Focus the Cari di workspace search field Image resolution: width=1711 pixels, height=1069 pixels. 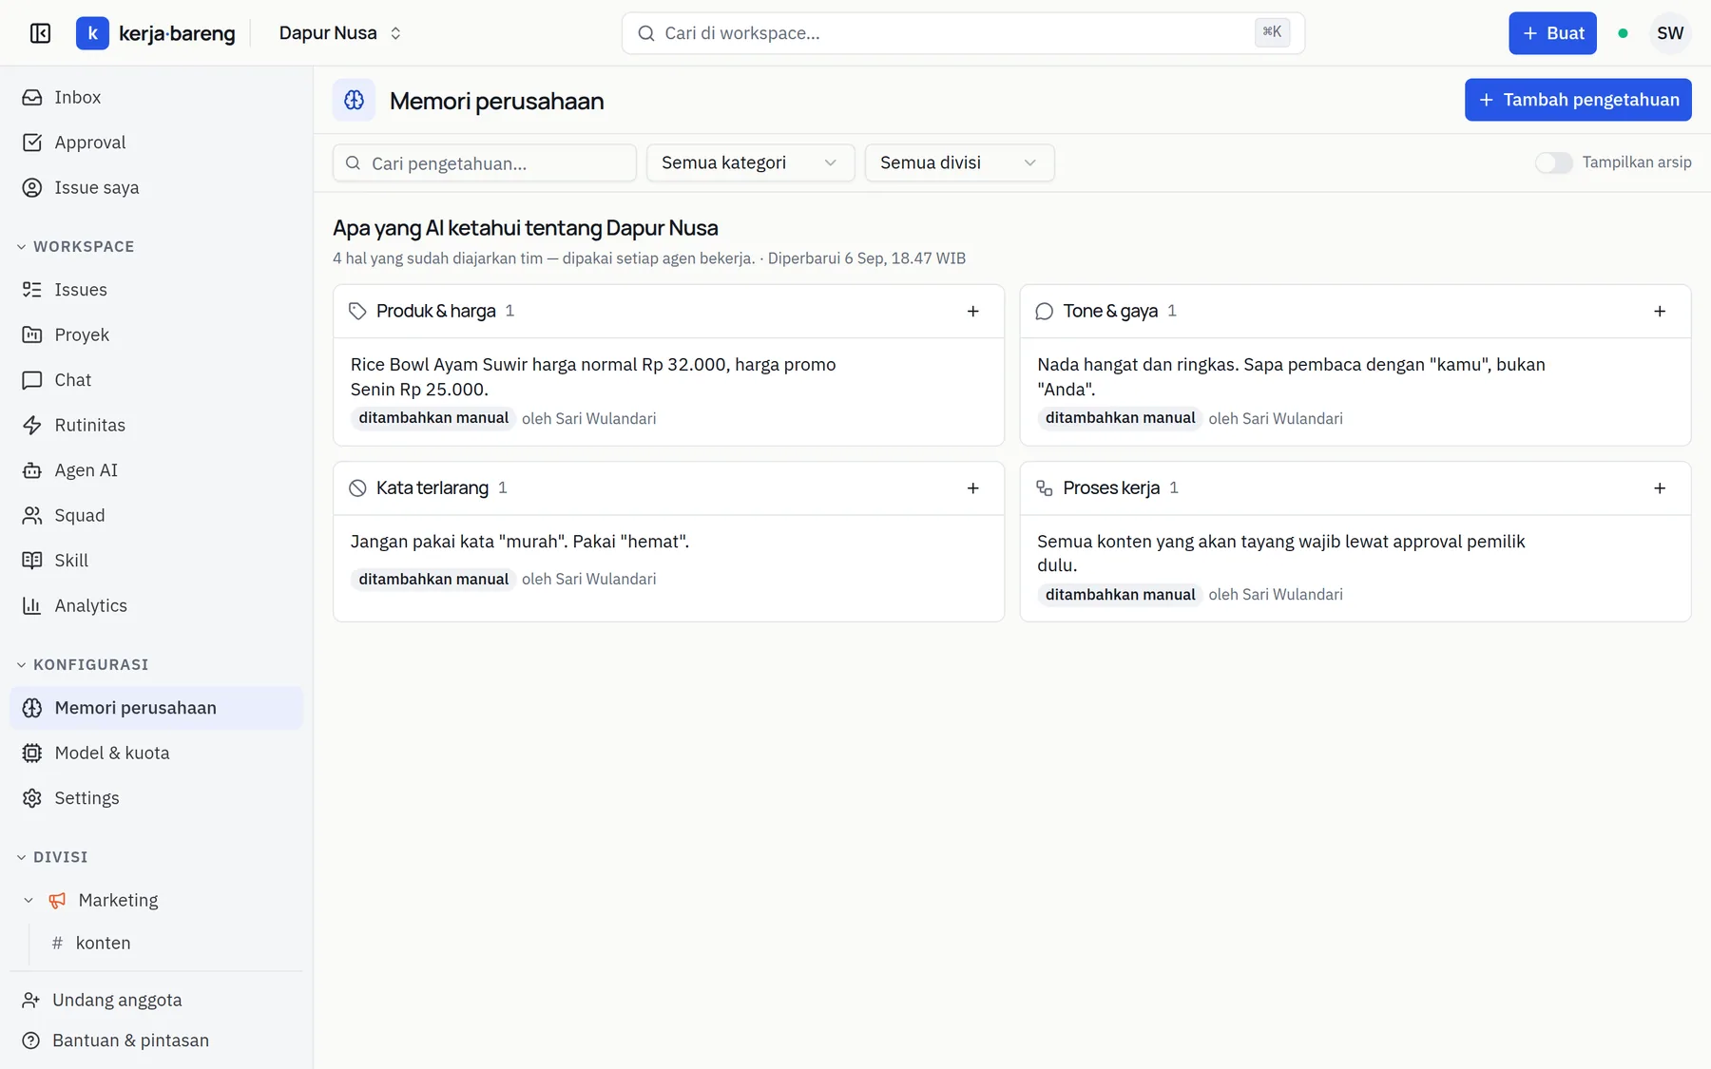[x=963, y=33]
